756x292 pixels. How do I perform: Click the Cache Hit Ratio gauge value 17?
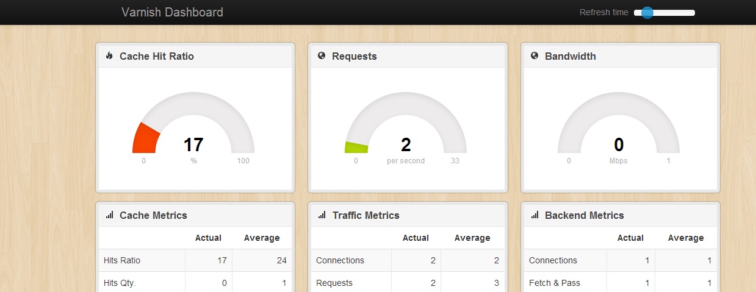coord(193,145)
